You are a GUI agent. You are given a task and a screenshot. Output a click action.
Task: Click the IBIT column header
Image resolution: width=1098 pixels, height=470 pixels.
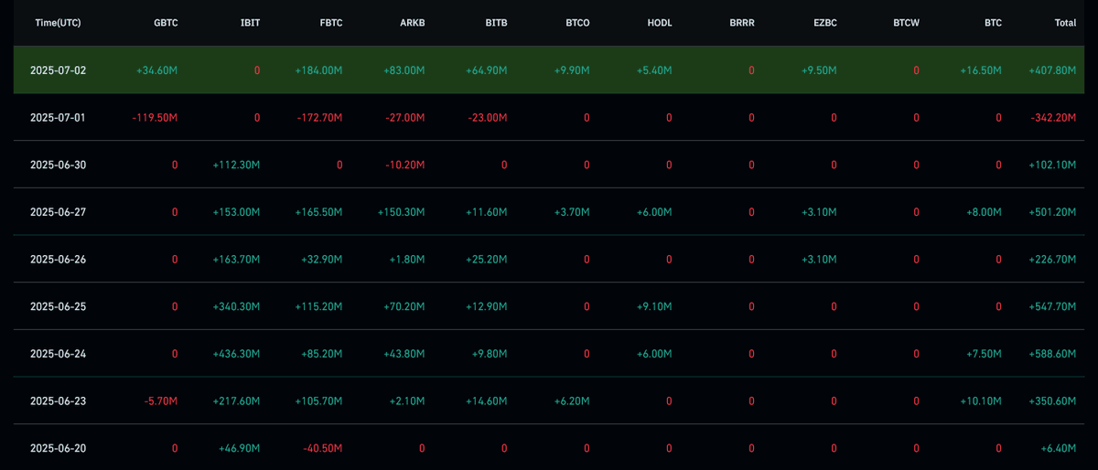pos(251,23)
